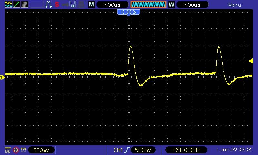Click the gray persistence display icon
The image size is (258, 155).
(x=25, y=5)
